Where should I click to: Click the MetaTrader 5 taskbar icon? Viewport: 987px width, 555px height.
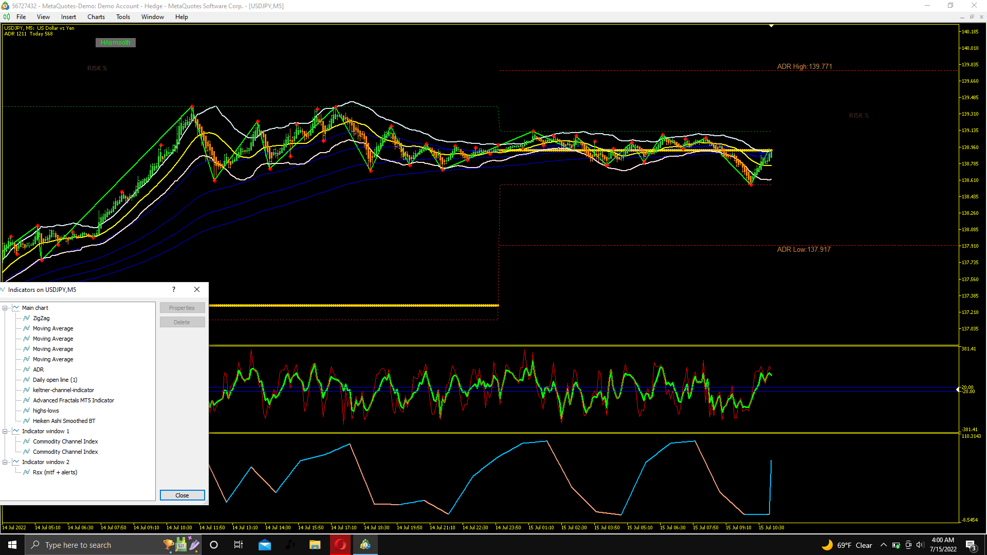365,545
